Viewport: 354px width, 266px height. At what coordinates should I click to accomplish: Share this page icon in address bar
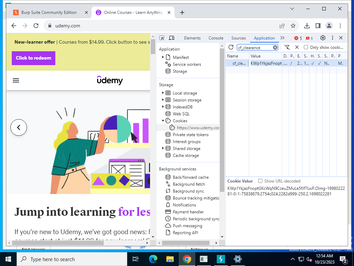282,26
